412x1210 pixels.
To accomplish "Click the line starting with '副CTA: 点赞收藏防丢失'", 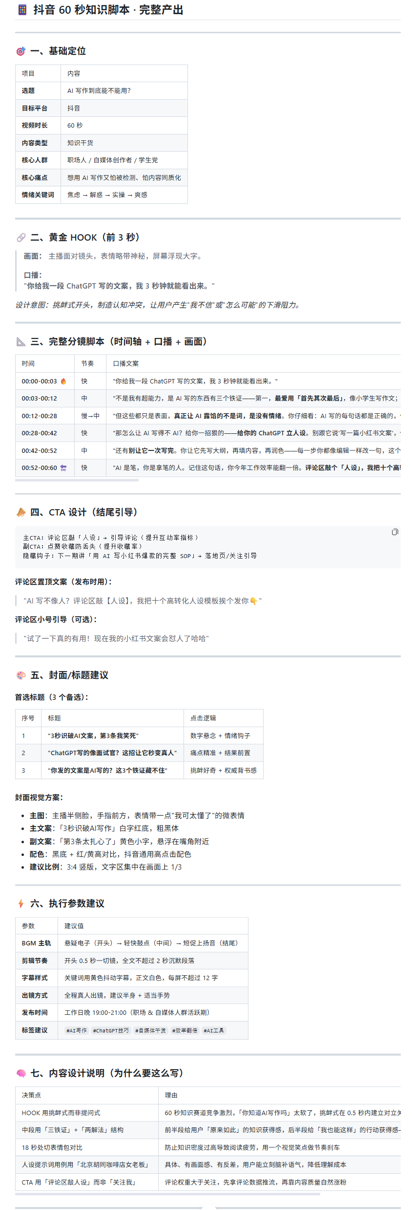I will tap(82, 546).
